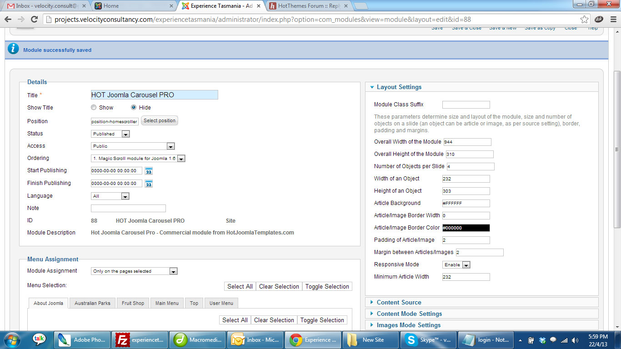Go back using browser back arrow
Screen dimensions: 621x349
[x=8, y=20]
